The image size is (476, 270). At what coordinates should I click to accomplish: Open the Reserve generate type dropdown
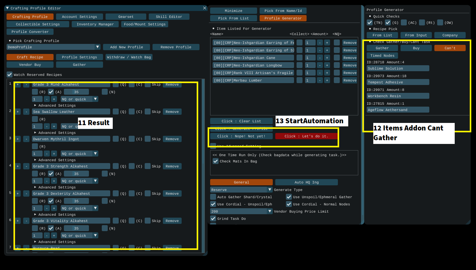(270, 190)
